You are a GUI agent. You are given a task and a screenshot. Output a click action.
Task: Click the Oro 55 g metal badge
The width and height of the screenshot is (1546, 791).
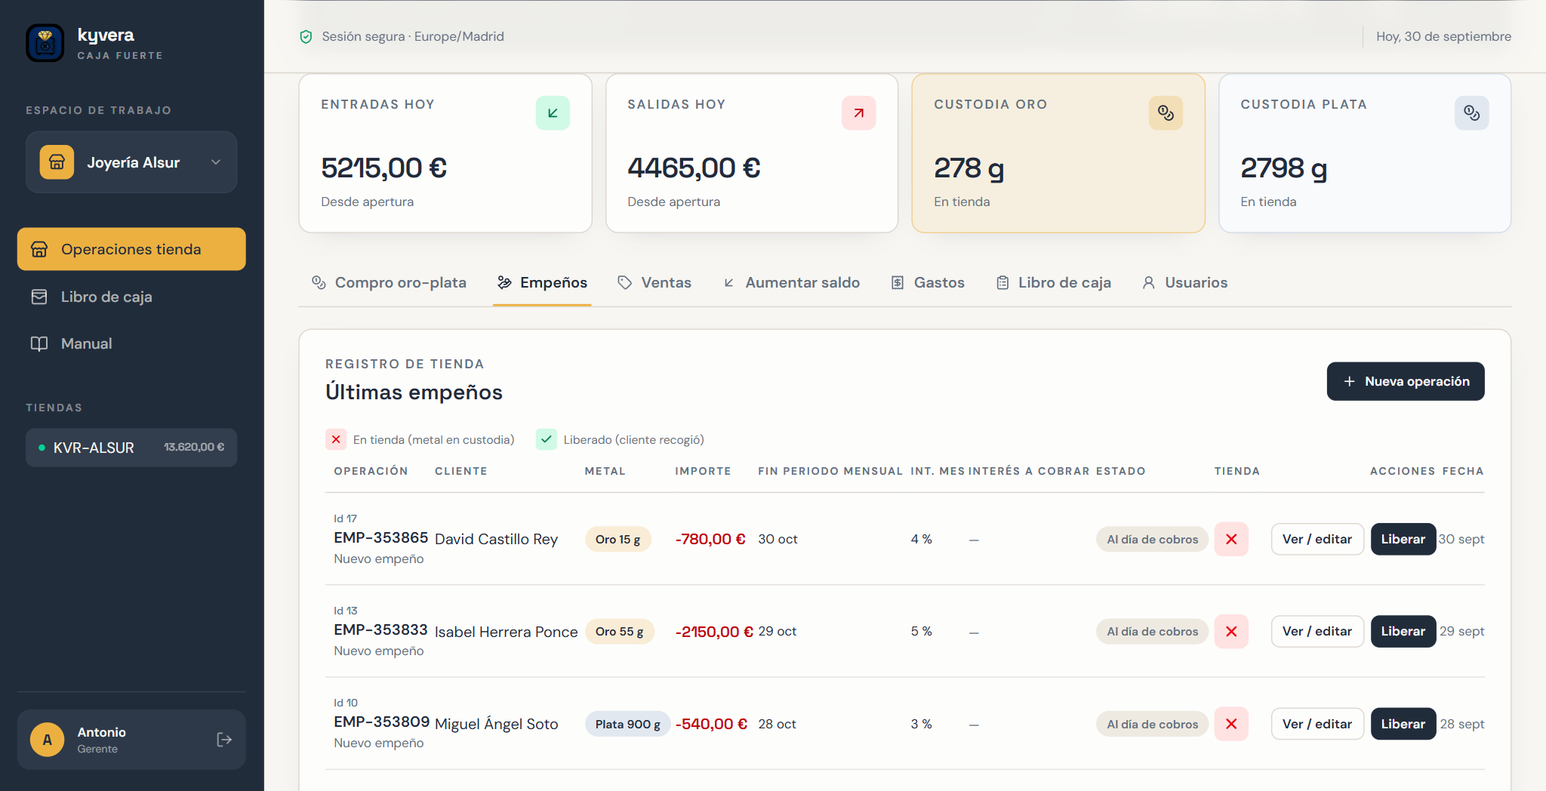[x=620, y=631]
